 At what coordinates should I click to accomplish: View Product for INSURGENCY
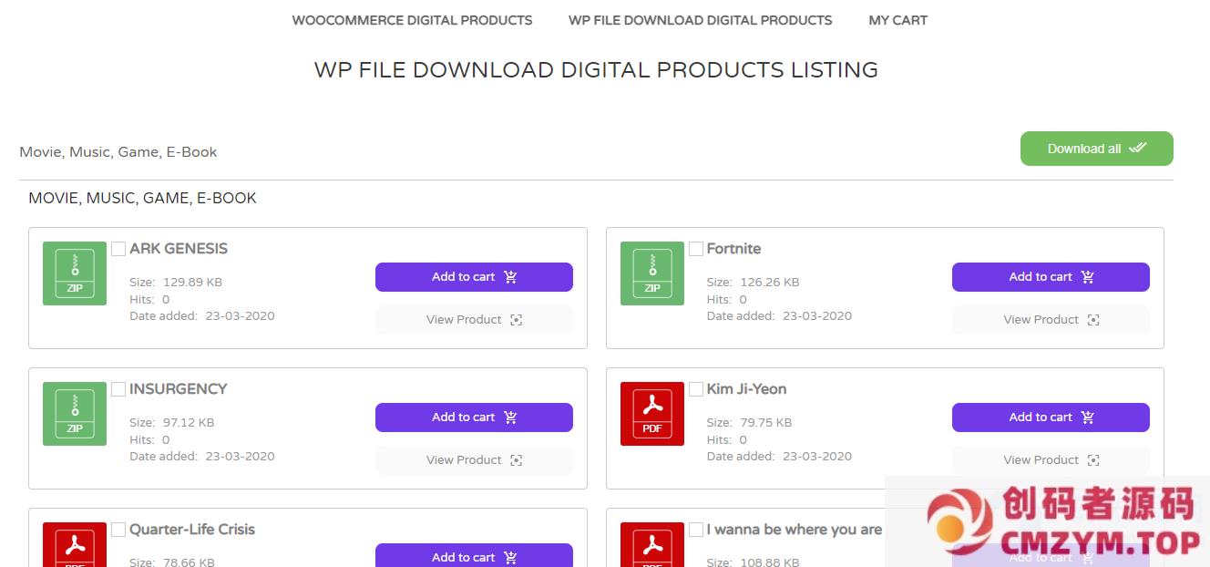474,460
